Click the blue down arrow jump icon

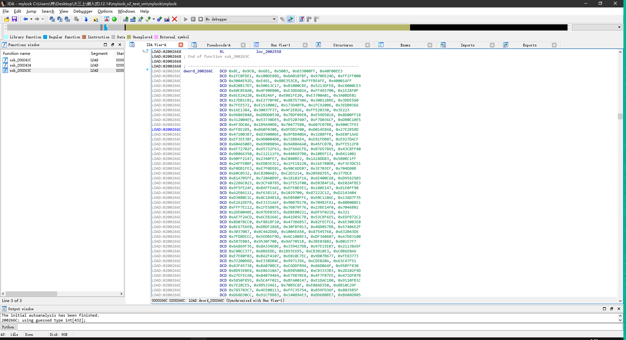coord(86,19)
